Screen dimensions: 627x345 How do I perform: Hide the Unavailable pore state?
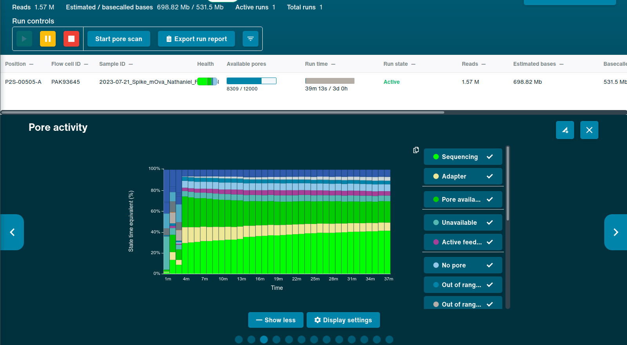[463, 222]
